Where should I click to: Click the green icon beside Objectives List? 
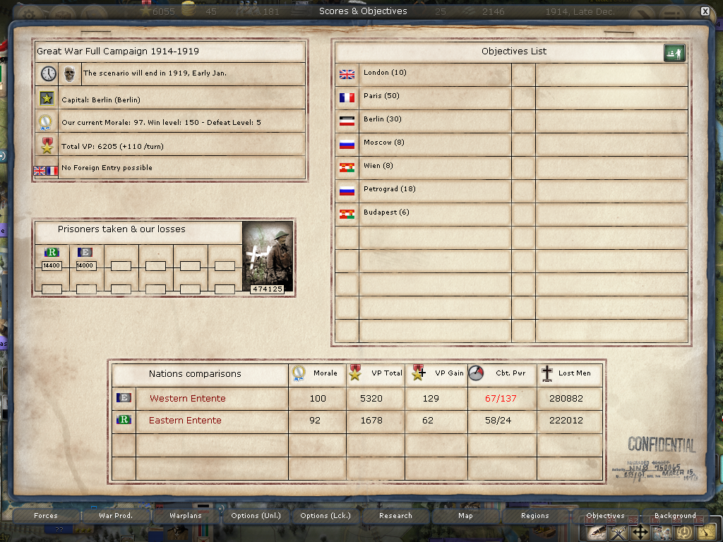[674, 53]
